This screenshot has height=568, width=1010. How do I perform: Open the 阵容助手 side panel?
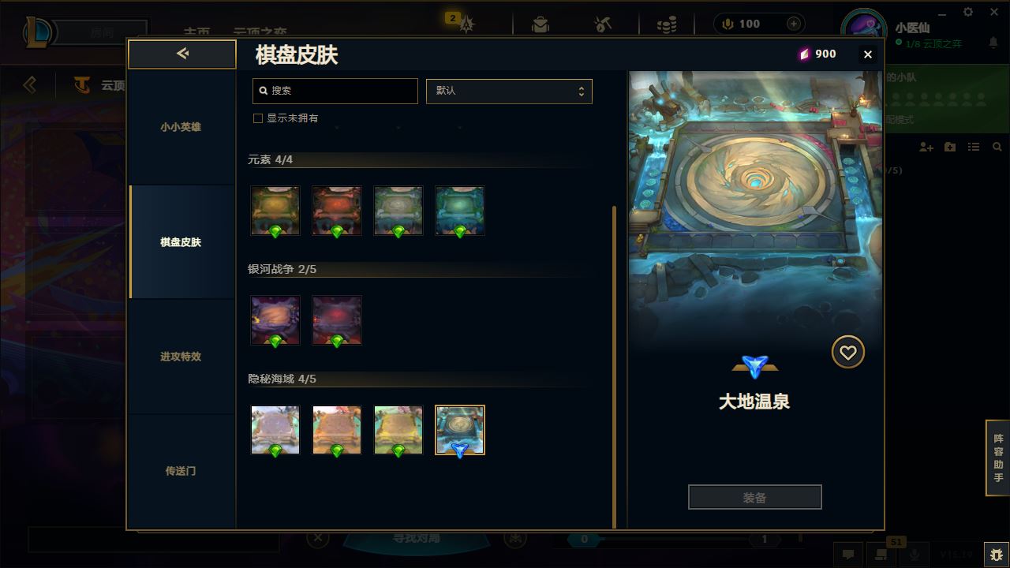(x=998, y=458)
